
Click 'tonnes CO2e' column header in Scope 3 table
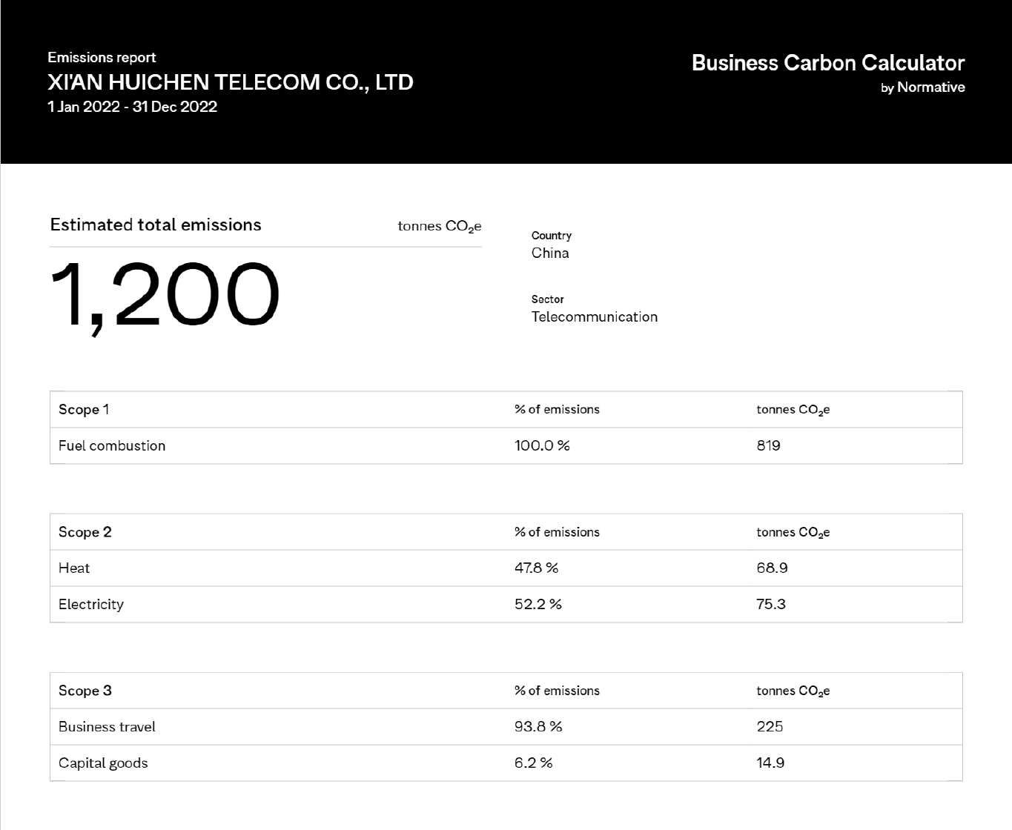(793, 691)
